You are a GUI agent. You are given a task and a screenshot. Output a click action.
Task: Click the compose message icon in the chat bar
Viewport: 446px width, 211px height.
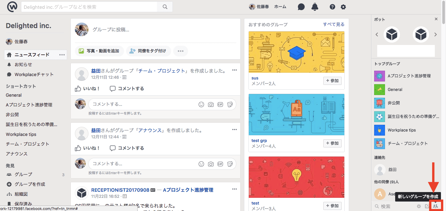tap(427, 206)
